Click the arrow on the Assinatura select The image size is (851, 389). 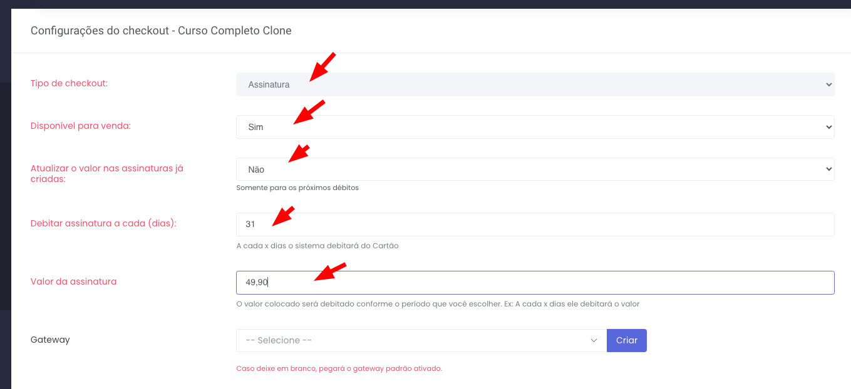pos(828,84)
